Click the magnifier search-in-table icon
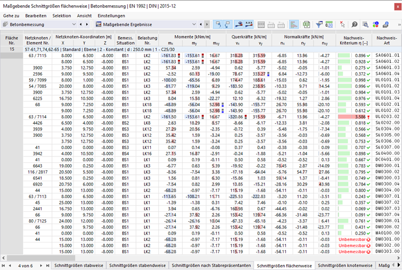 pyautogui.click(x=366, y=25)
